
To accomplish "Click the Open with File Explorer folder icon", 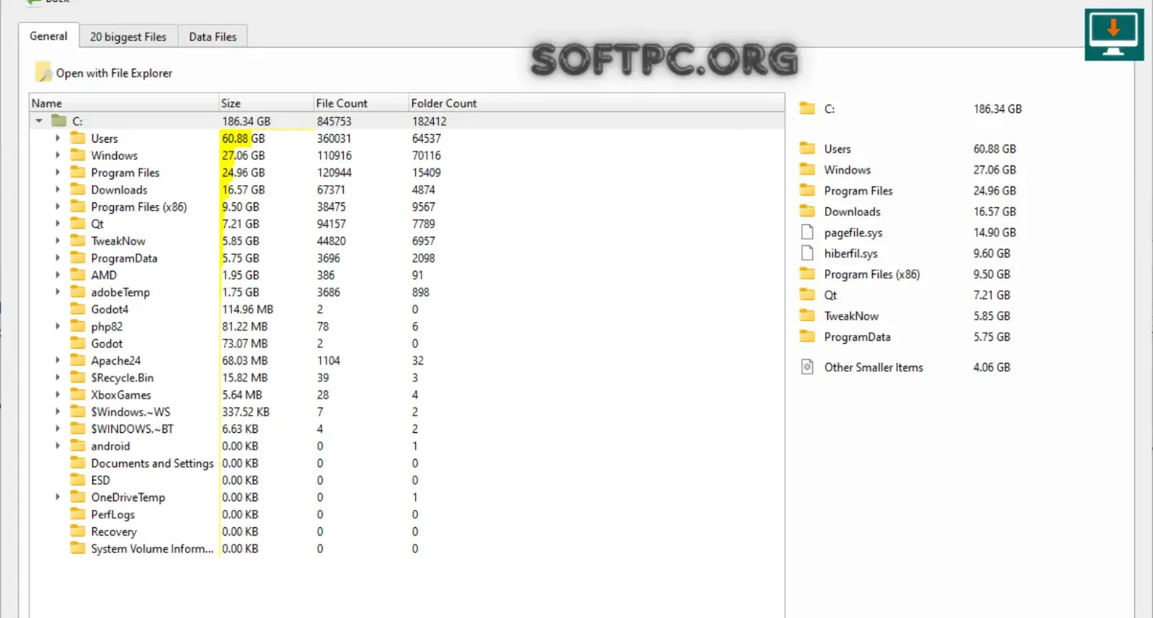I will [43, 73].
